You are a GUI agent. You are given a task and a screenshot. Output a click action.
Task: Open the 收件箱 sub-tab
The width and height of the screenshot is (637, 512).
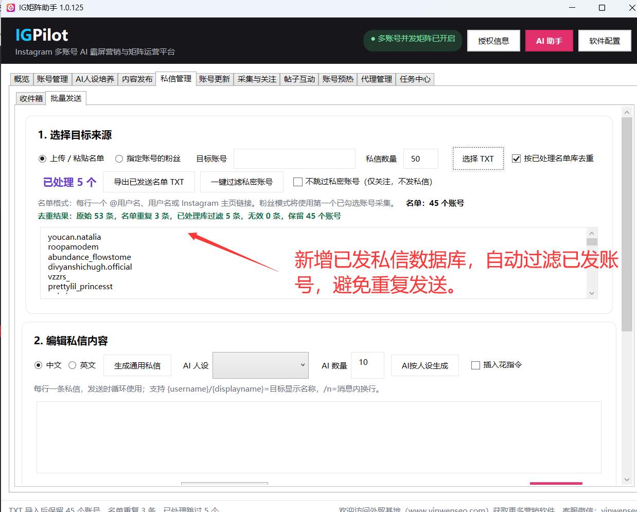click(x=31, y=98)
